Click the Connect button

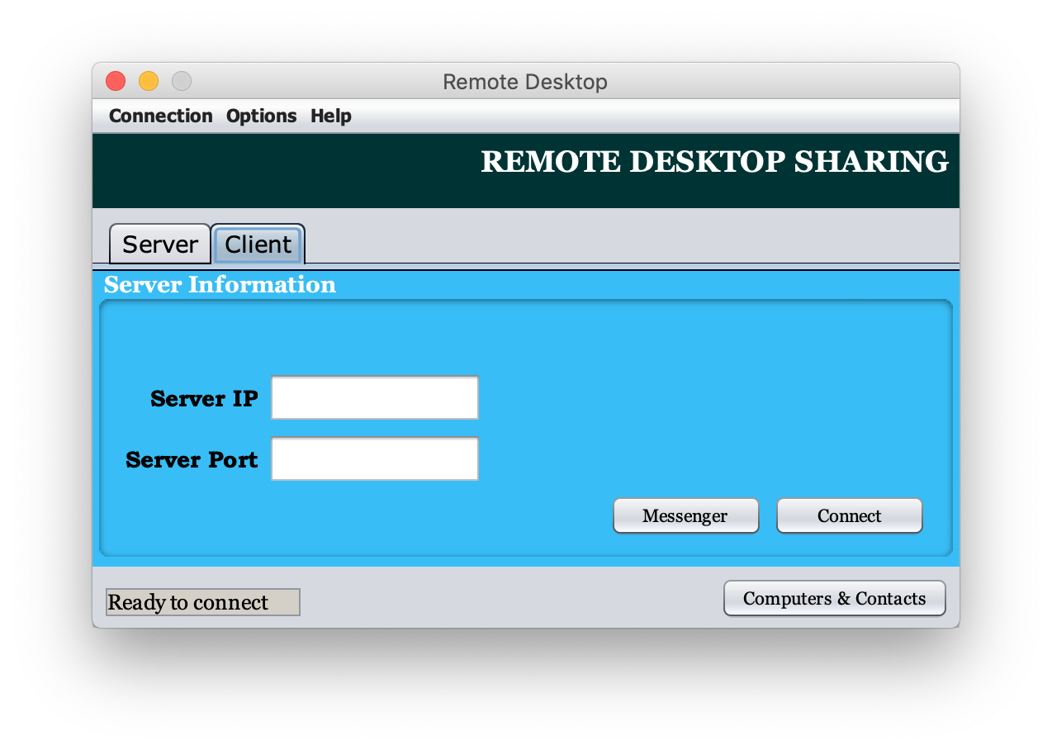coord(850,515)
